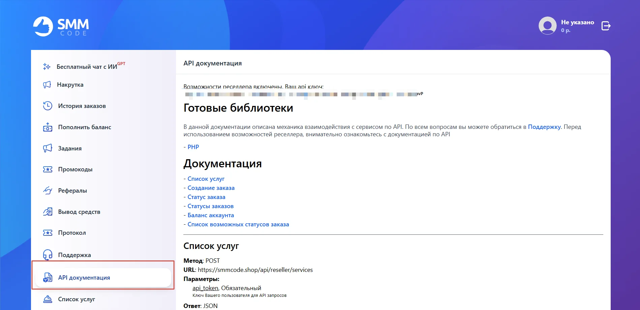
Task: Click the clock icon for История заказов
Action: click(48, 106)
